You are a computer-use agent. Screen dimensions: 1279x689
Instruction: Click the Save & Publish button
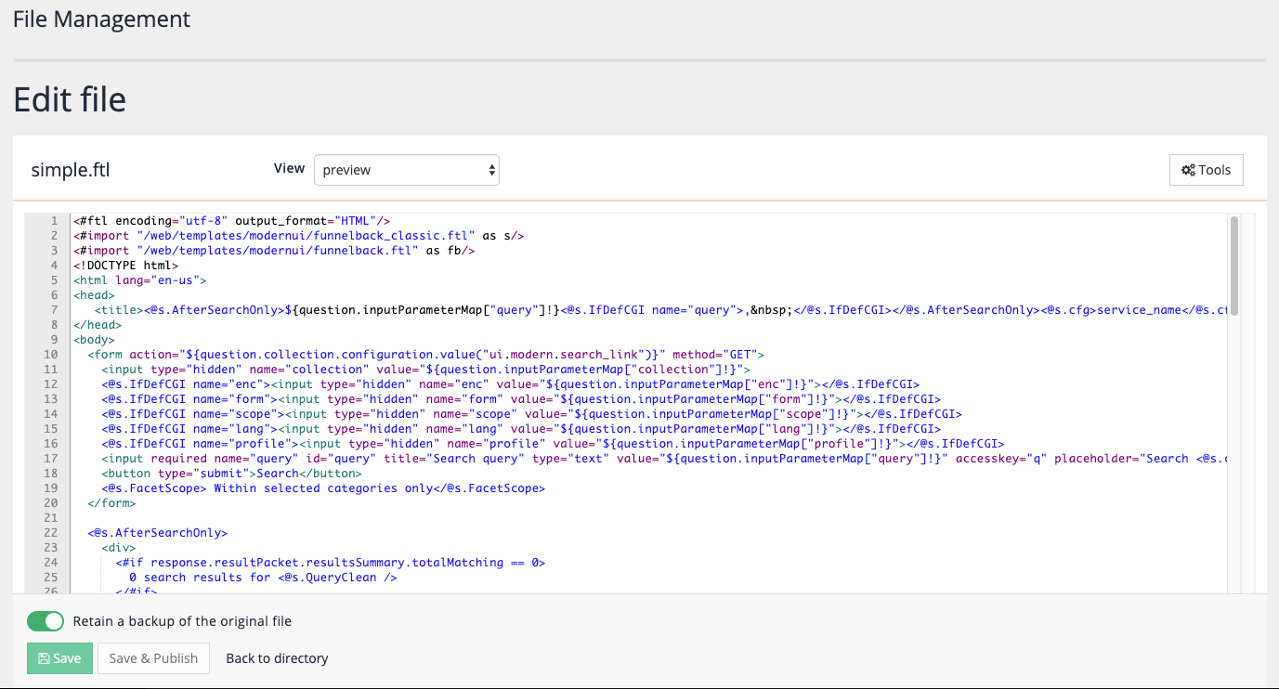[153, 657]
